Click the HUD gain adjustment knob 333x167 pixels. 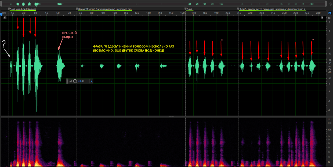[75, 81]
